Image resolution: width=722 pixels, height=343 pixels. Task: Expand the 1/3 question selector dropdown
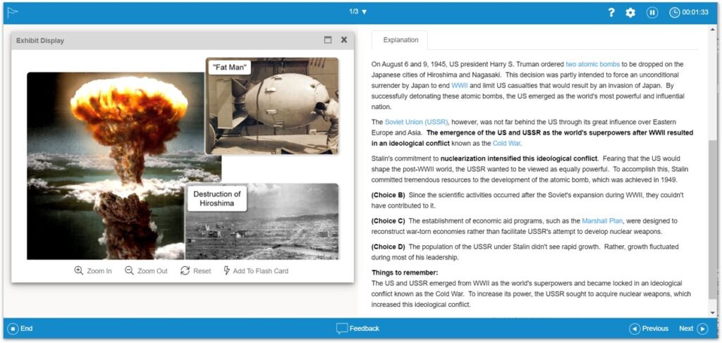358,12
